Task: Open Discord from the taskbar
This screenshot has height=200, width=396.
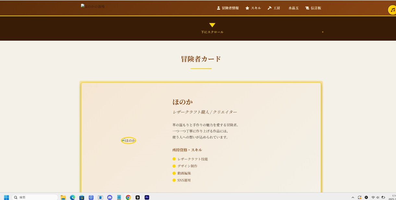Action: (110, 197)
